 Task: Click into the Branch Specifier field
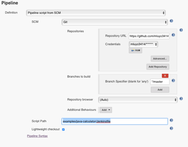[160, 82]
